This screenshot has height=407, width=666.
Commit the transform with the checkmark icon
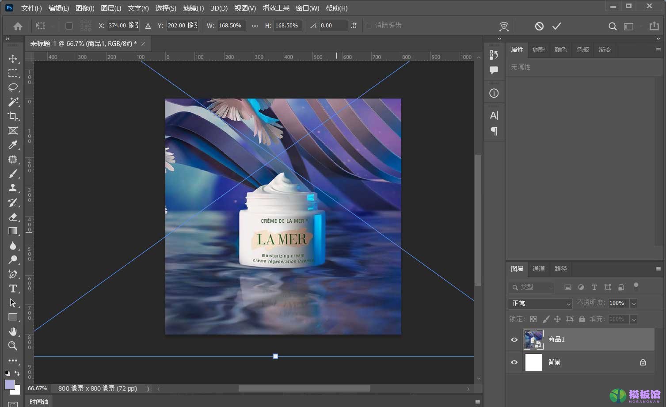pyautogui.click(x=556, y=26)
